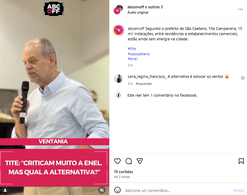This screenshot has width=247, height=195.
Task: Share the reel using paper plane icon
Action: (x=140, y=161)
